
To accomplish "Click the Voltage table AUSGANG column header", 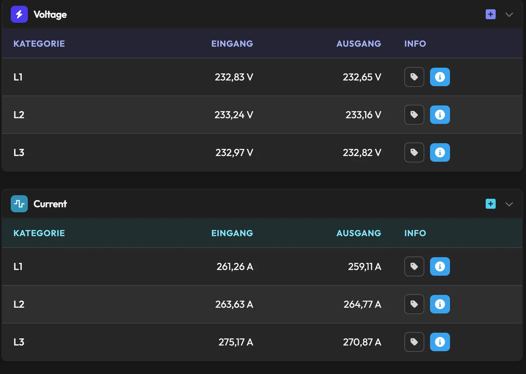I will (x=359, y=44).
